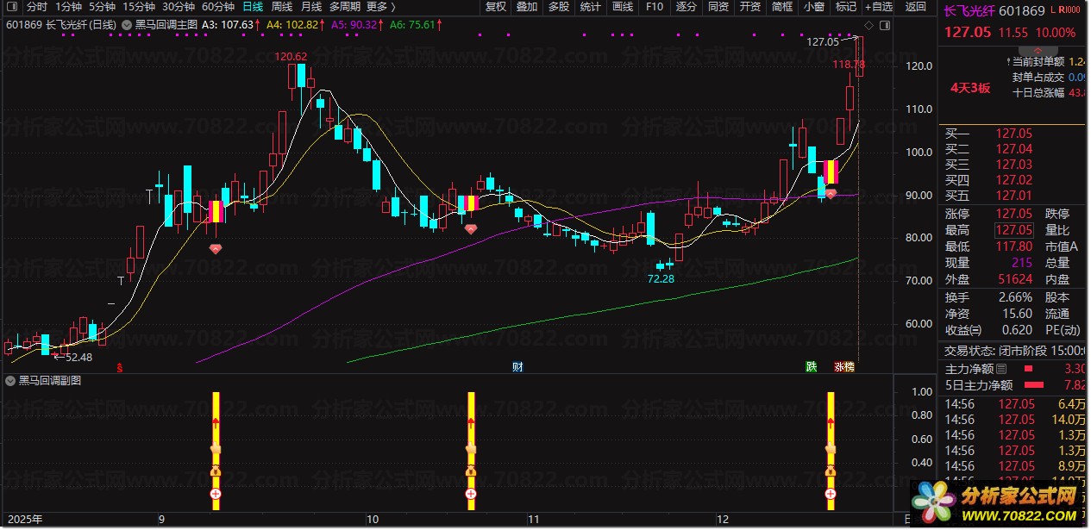This screenshot has width=1091, height=530.
Task: Click the 长飞光纤 stock name header
Action: [970, 12]
